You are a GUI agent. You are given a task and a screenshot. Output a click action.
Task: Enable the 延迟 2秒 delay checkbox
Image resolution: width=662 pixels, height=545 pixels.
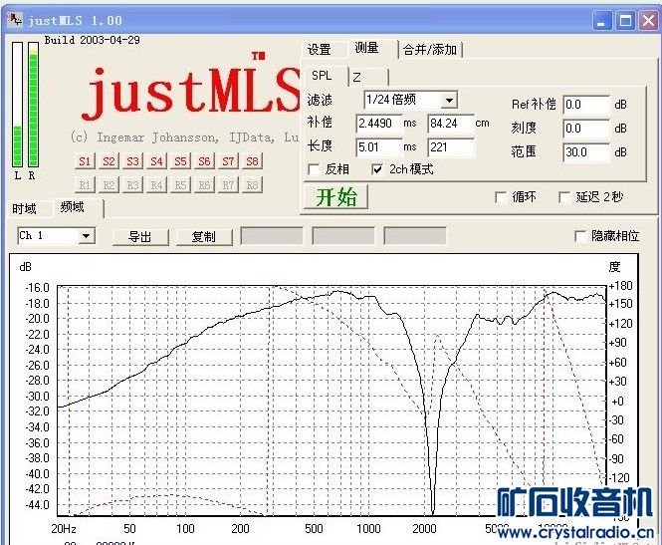tap(564, 197)
